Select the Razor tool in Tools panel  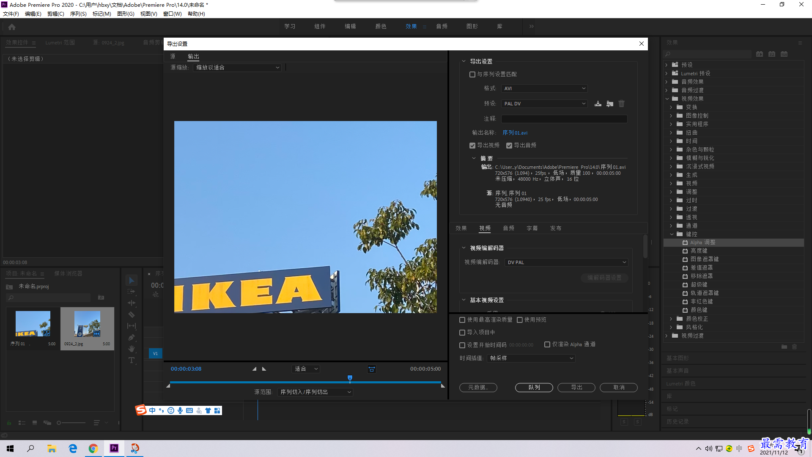coord(132,315)
